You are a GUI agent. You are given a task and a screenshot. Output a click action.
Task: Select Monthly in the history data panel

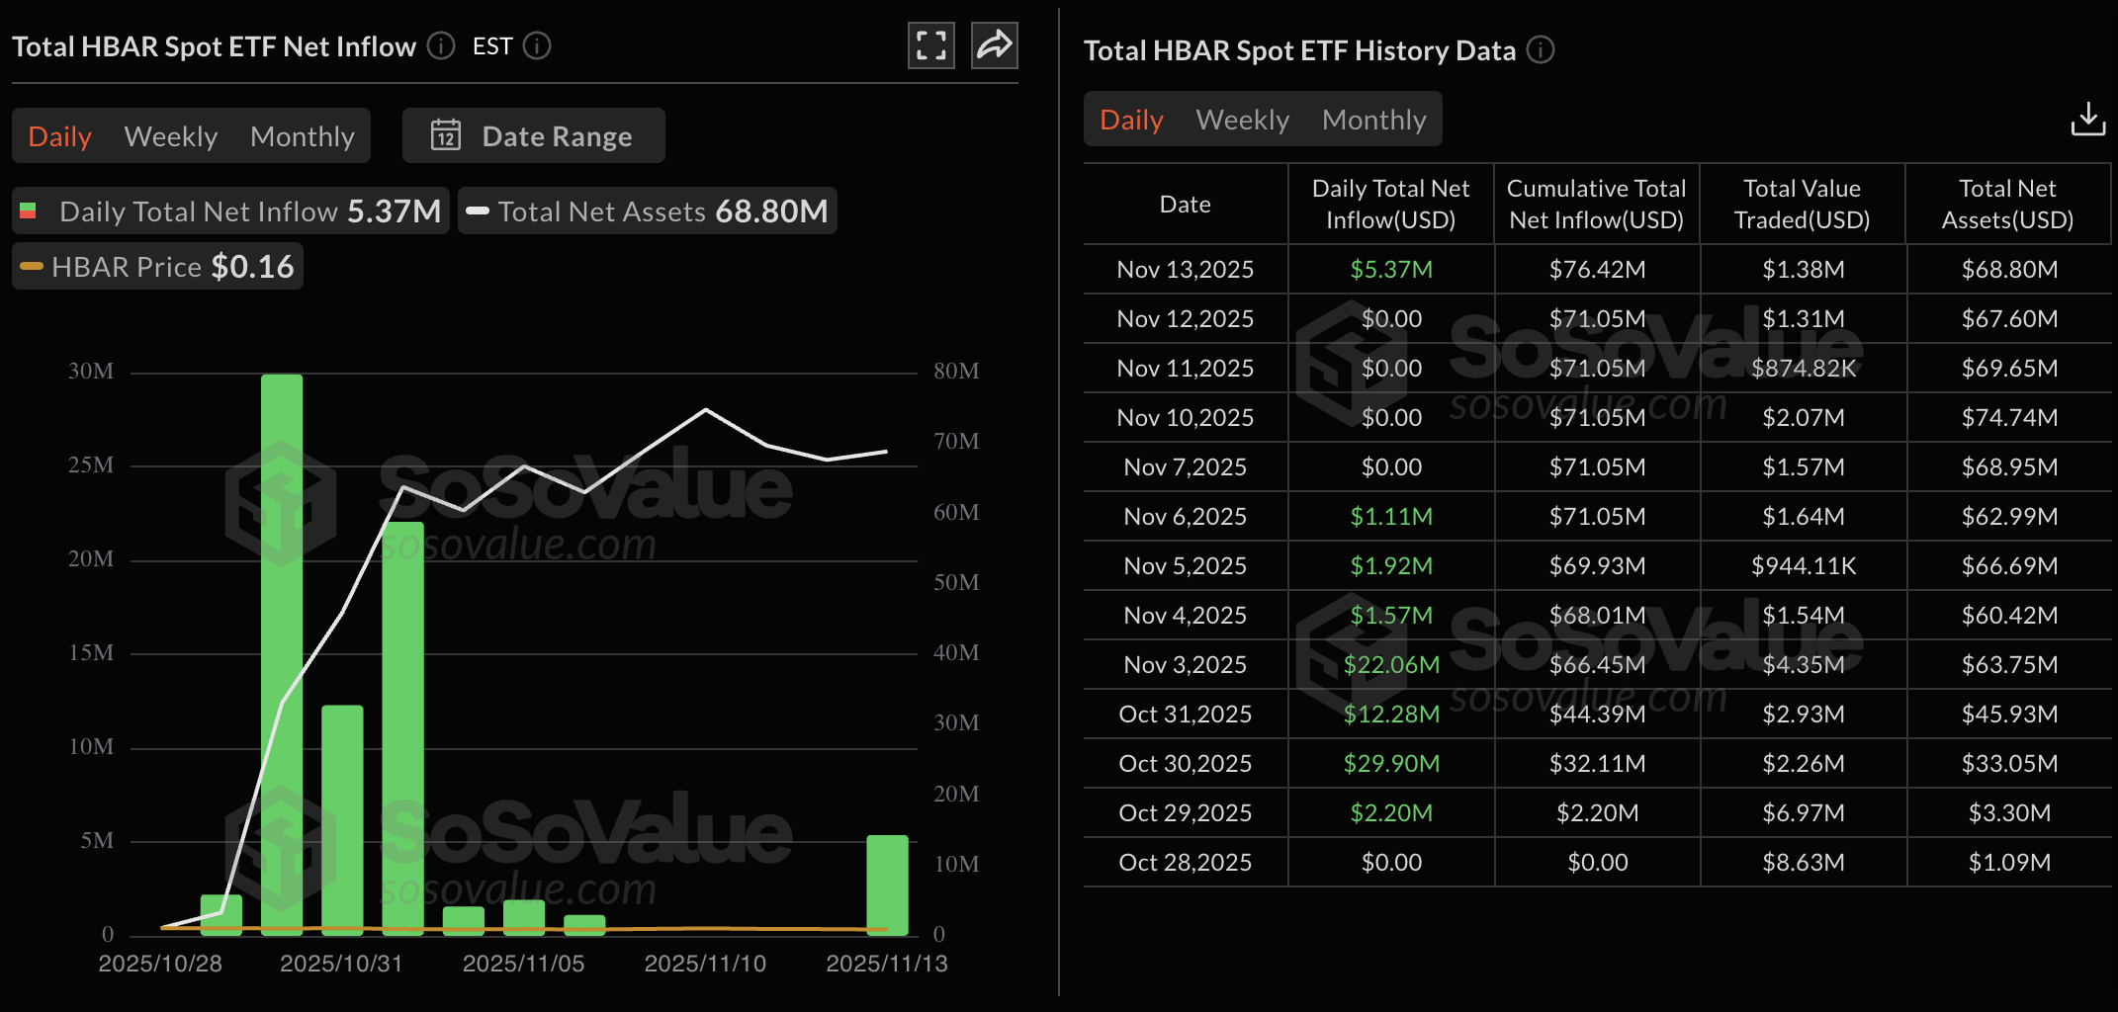1373,119
